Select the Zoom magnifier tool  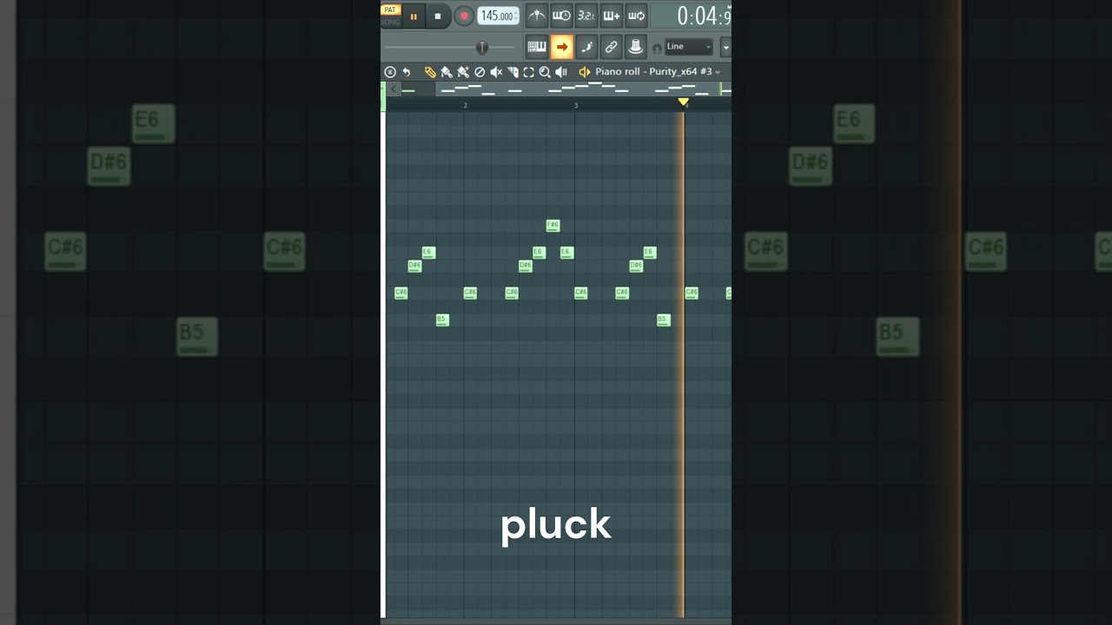tap(545, 72)
